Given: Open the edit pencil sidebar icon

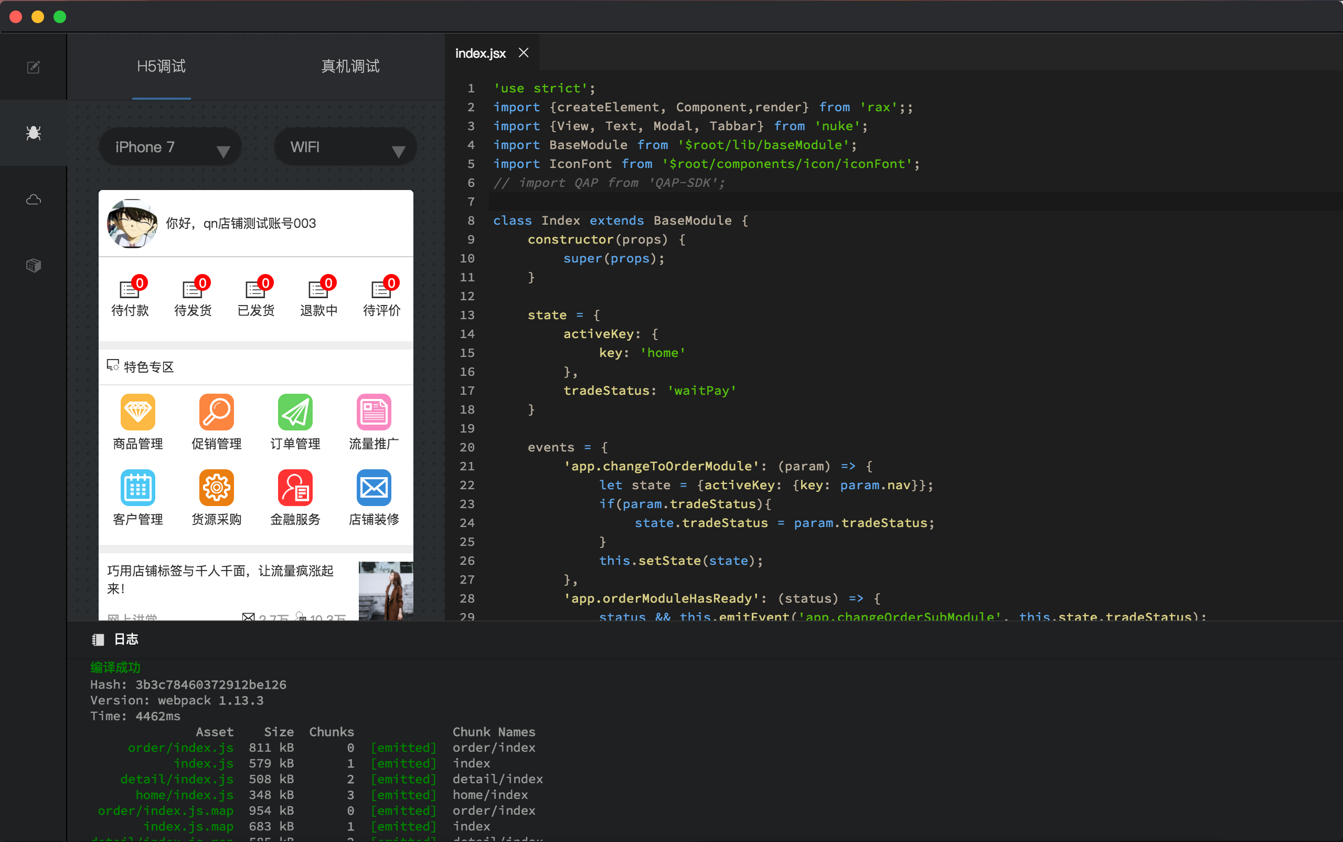Looking at the screenshot, I should click(34, 67).
